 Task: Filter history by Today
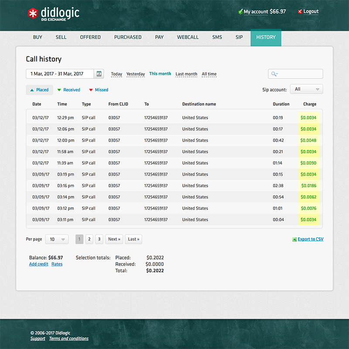tap(116, 74)
